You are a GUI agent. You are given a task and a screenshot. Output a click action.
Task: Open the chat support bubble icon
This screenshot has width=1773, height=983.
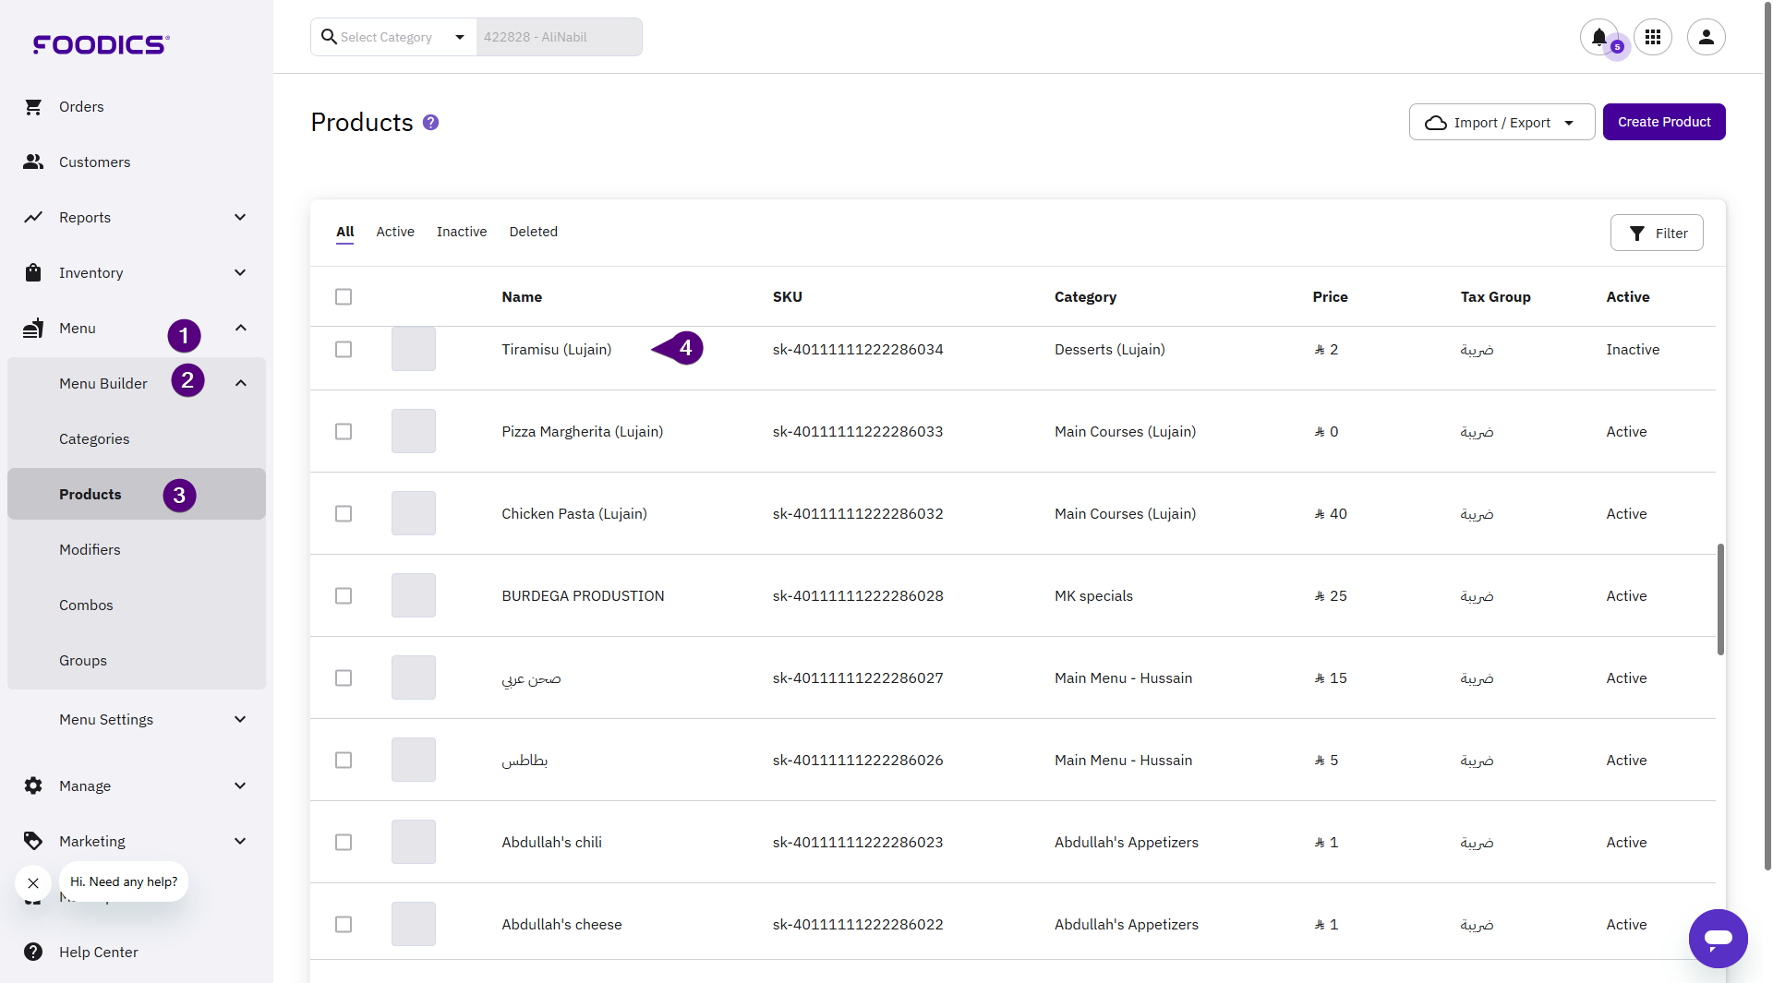(x=1718, y=938)
